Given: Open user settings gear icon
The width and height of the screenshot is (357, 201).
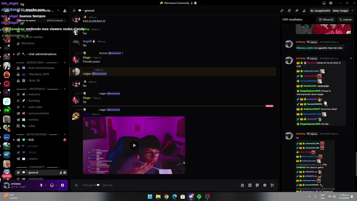Looking at the screenshot, I should click(x=62, y=185).
